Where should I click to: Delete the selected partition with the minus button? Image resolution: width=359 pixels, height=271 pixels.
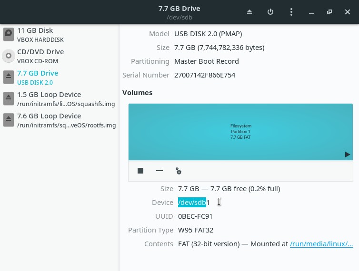pyautogui.click(x=160, y=171)
